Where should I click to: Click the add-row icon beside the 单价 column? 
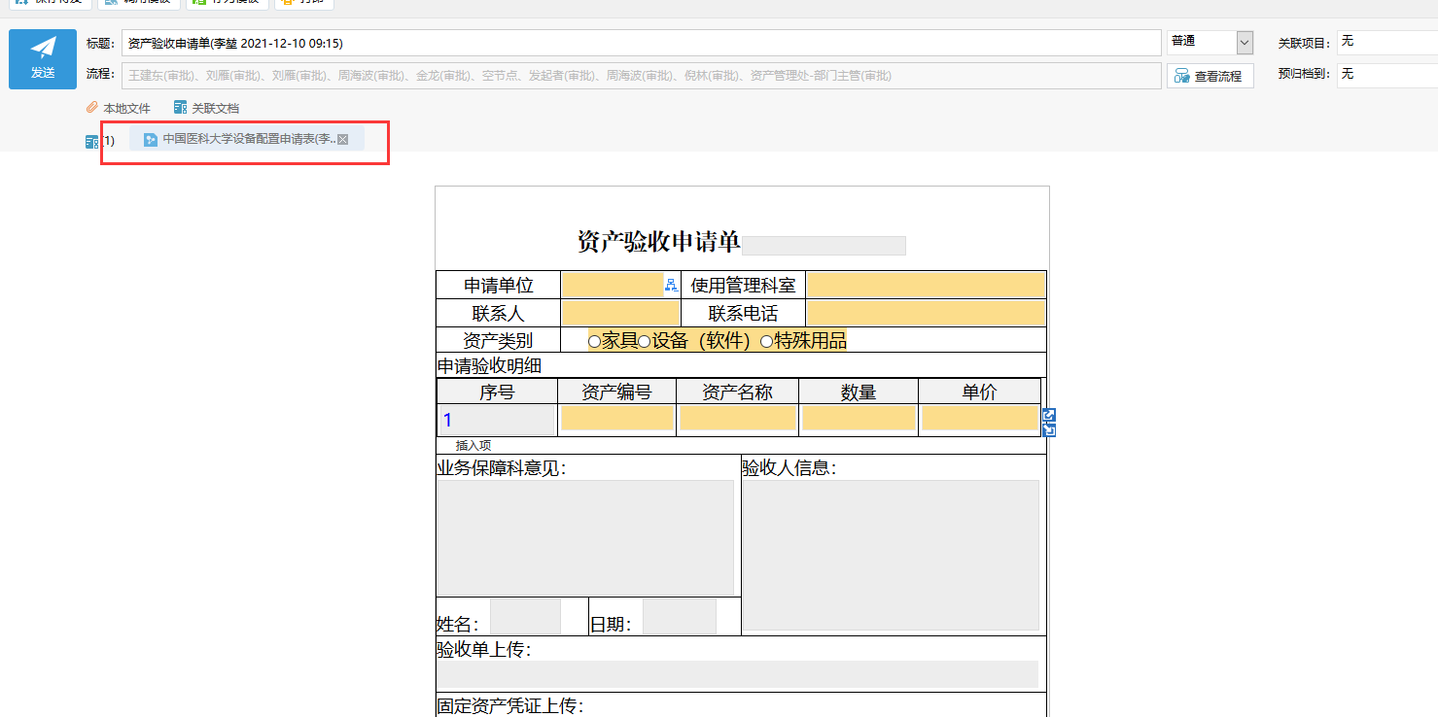click(1049, 416)
